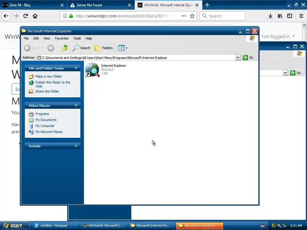Open the Help menu
Viewport: 307px width, 230px height.
point(88,38)
